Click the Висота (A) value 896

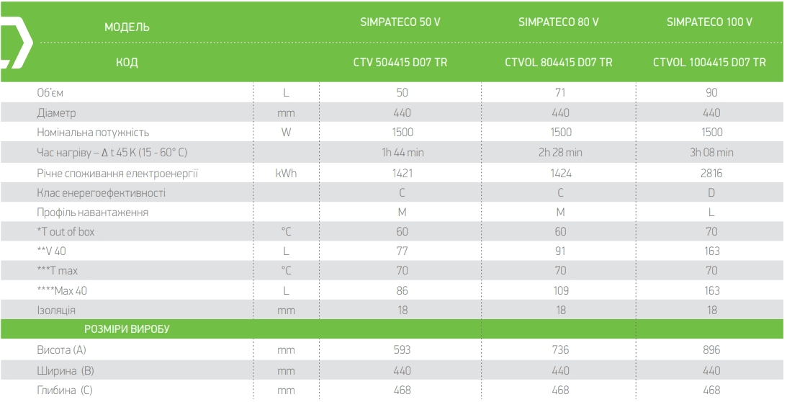(x=711, y=349)
